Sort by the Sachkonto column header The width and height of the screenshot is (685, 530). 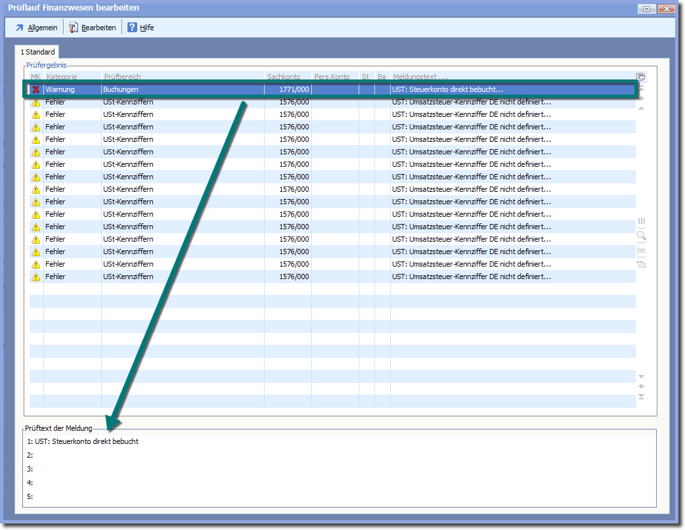click(x=284, y=77)
